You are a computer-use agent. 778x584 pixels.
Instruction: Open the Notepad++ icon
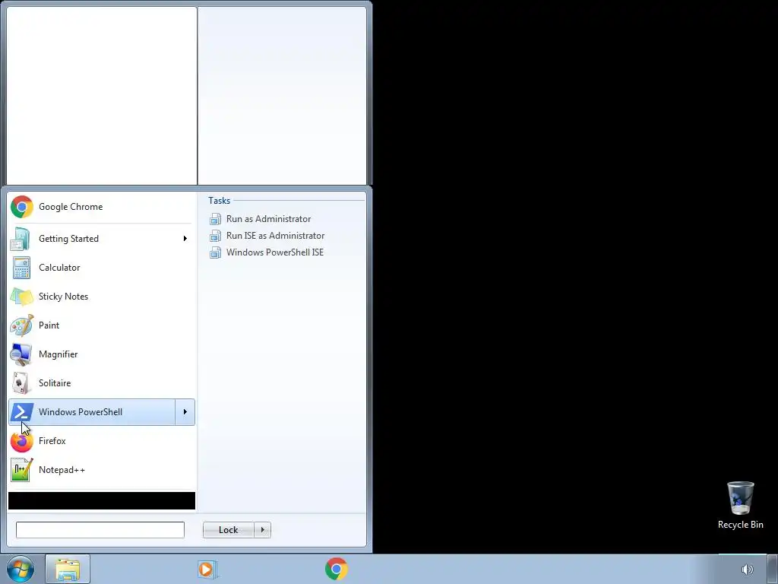21,470
